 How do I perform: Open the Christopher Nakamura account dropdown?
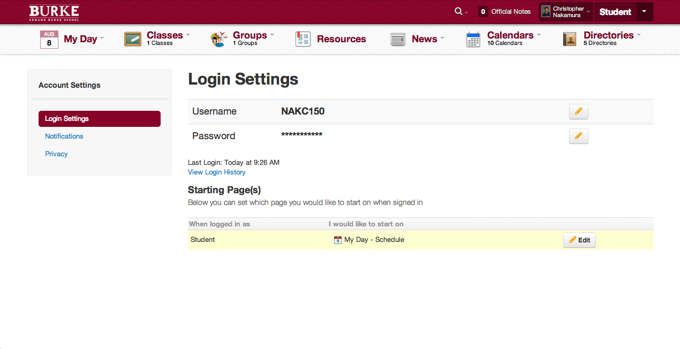566,12
